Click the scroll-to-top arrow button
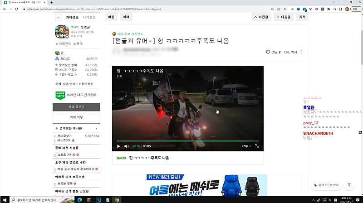 click(349, 185)
